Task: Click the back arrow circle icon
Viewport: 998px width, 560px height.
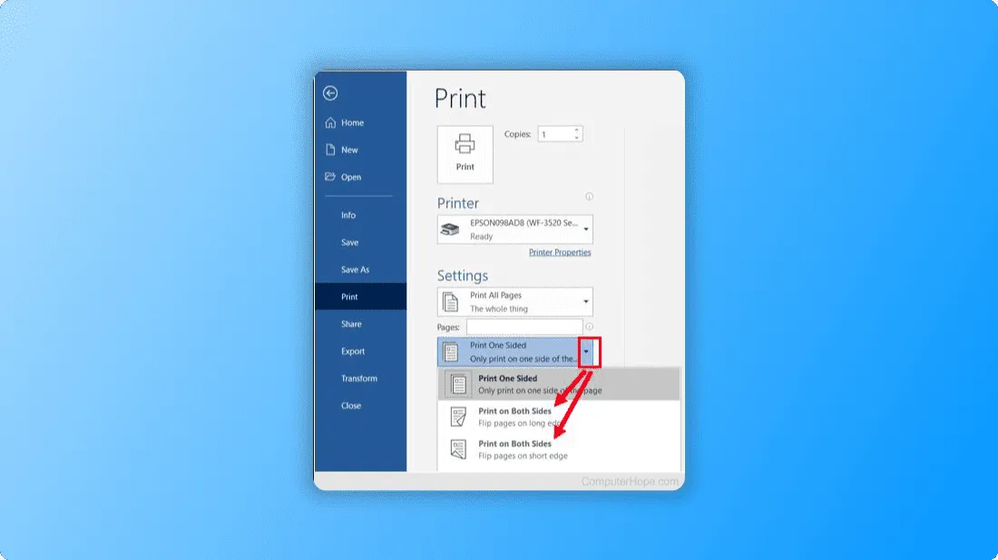Action: click(x=329, y=93)
